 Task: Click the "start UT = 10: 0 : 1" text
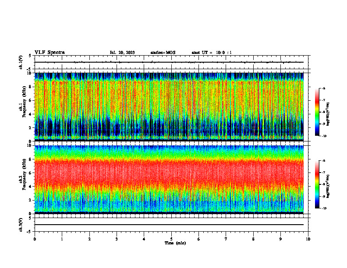click(212, 53)
